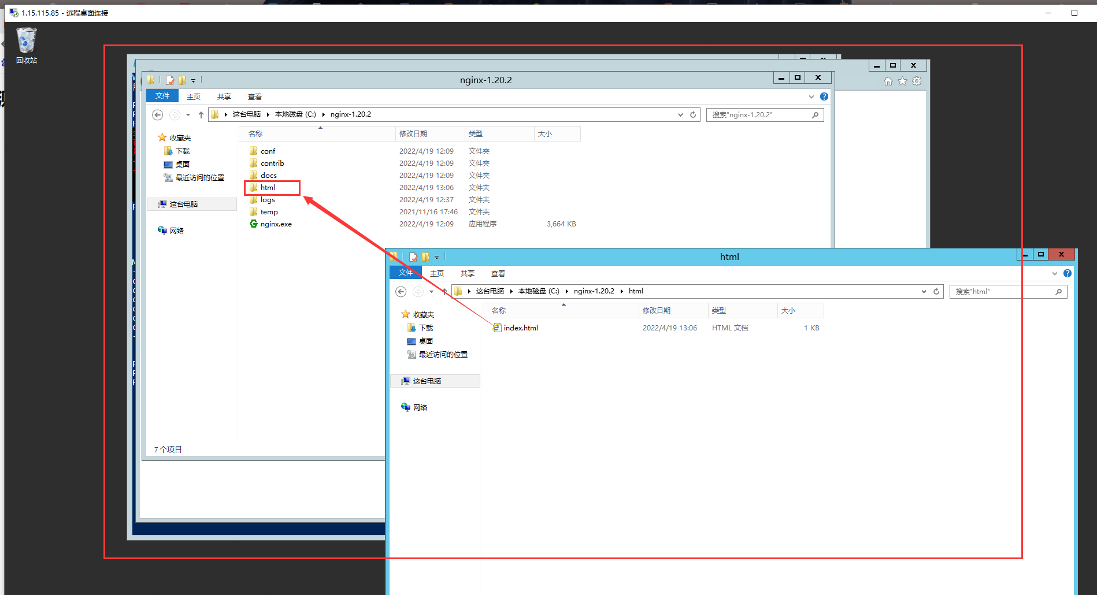Open 共享 tab in nginx-1.20.2 window
Viewport: 1097px width, 595px height.
point(224,96)
